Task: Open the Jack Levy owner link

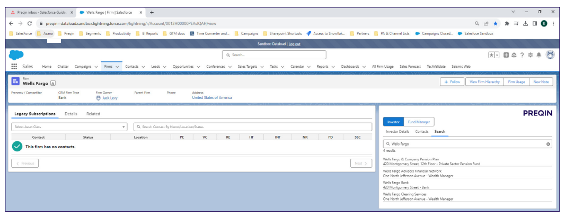Action: click(x=110, y=98)
